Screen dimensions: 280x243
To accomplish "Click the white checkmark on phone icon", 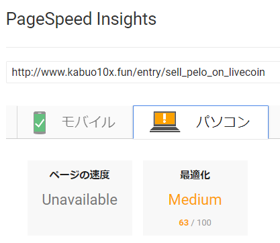I will (x=40, y=124).
